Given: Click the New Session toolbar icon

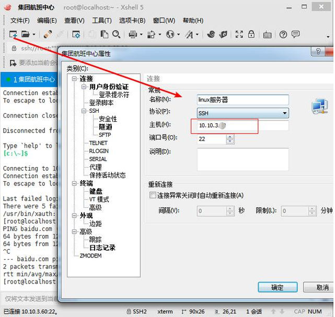Looking at the screenshot, I should click(x=13, y=34).
